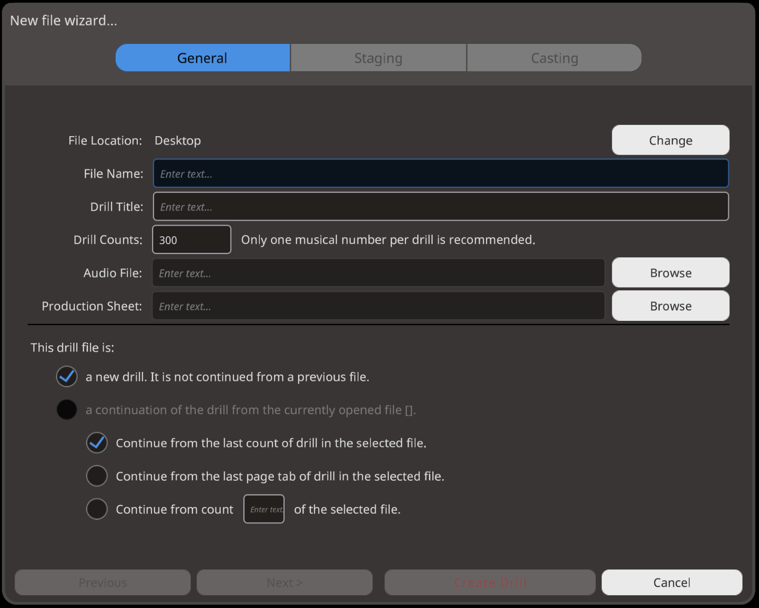Open the Staging tab
Image resolution: width=759 pixels, height=608 pixels.
378,58
